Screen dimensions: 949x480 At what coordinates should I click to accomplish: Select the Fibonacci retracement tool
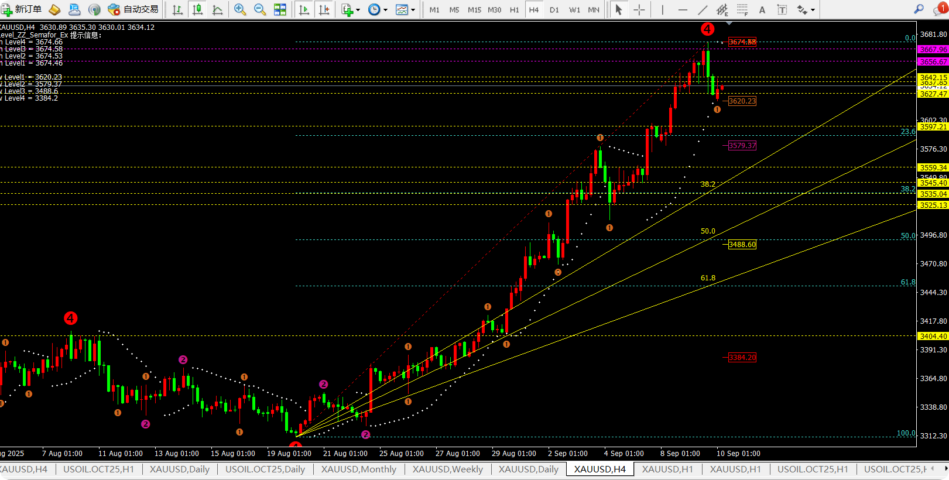742,9
